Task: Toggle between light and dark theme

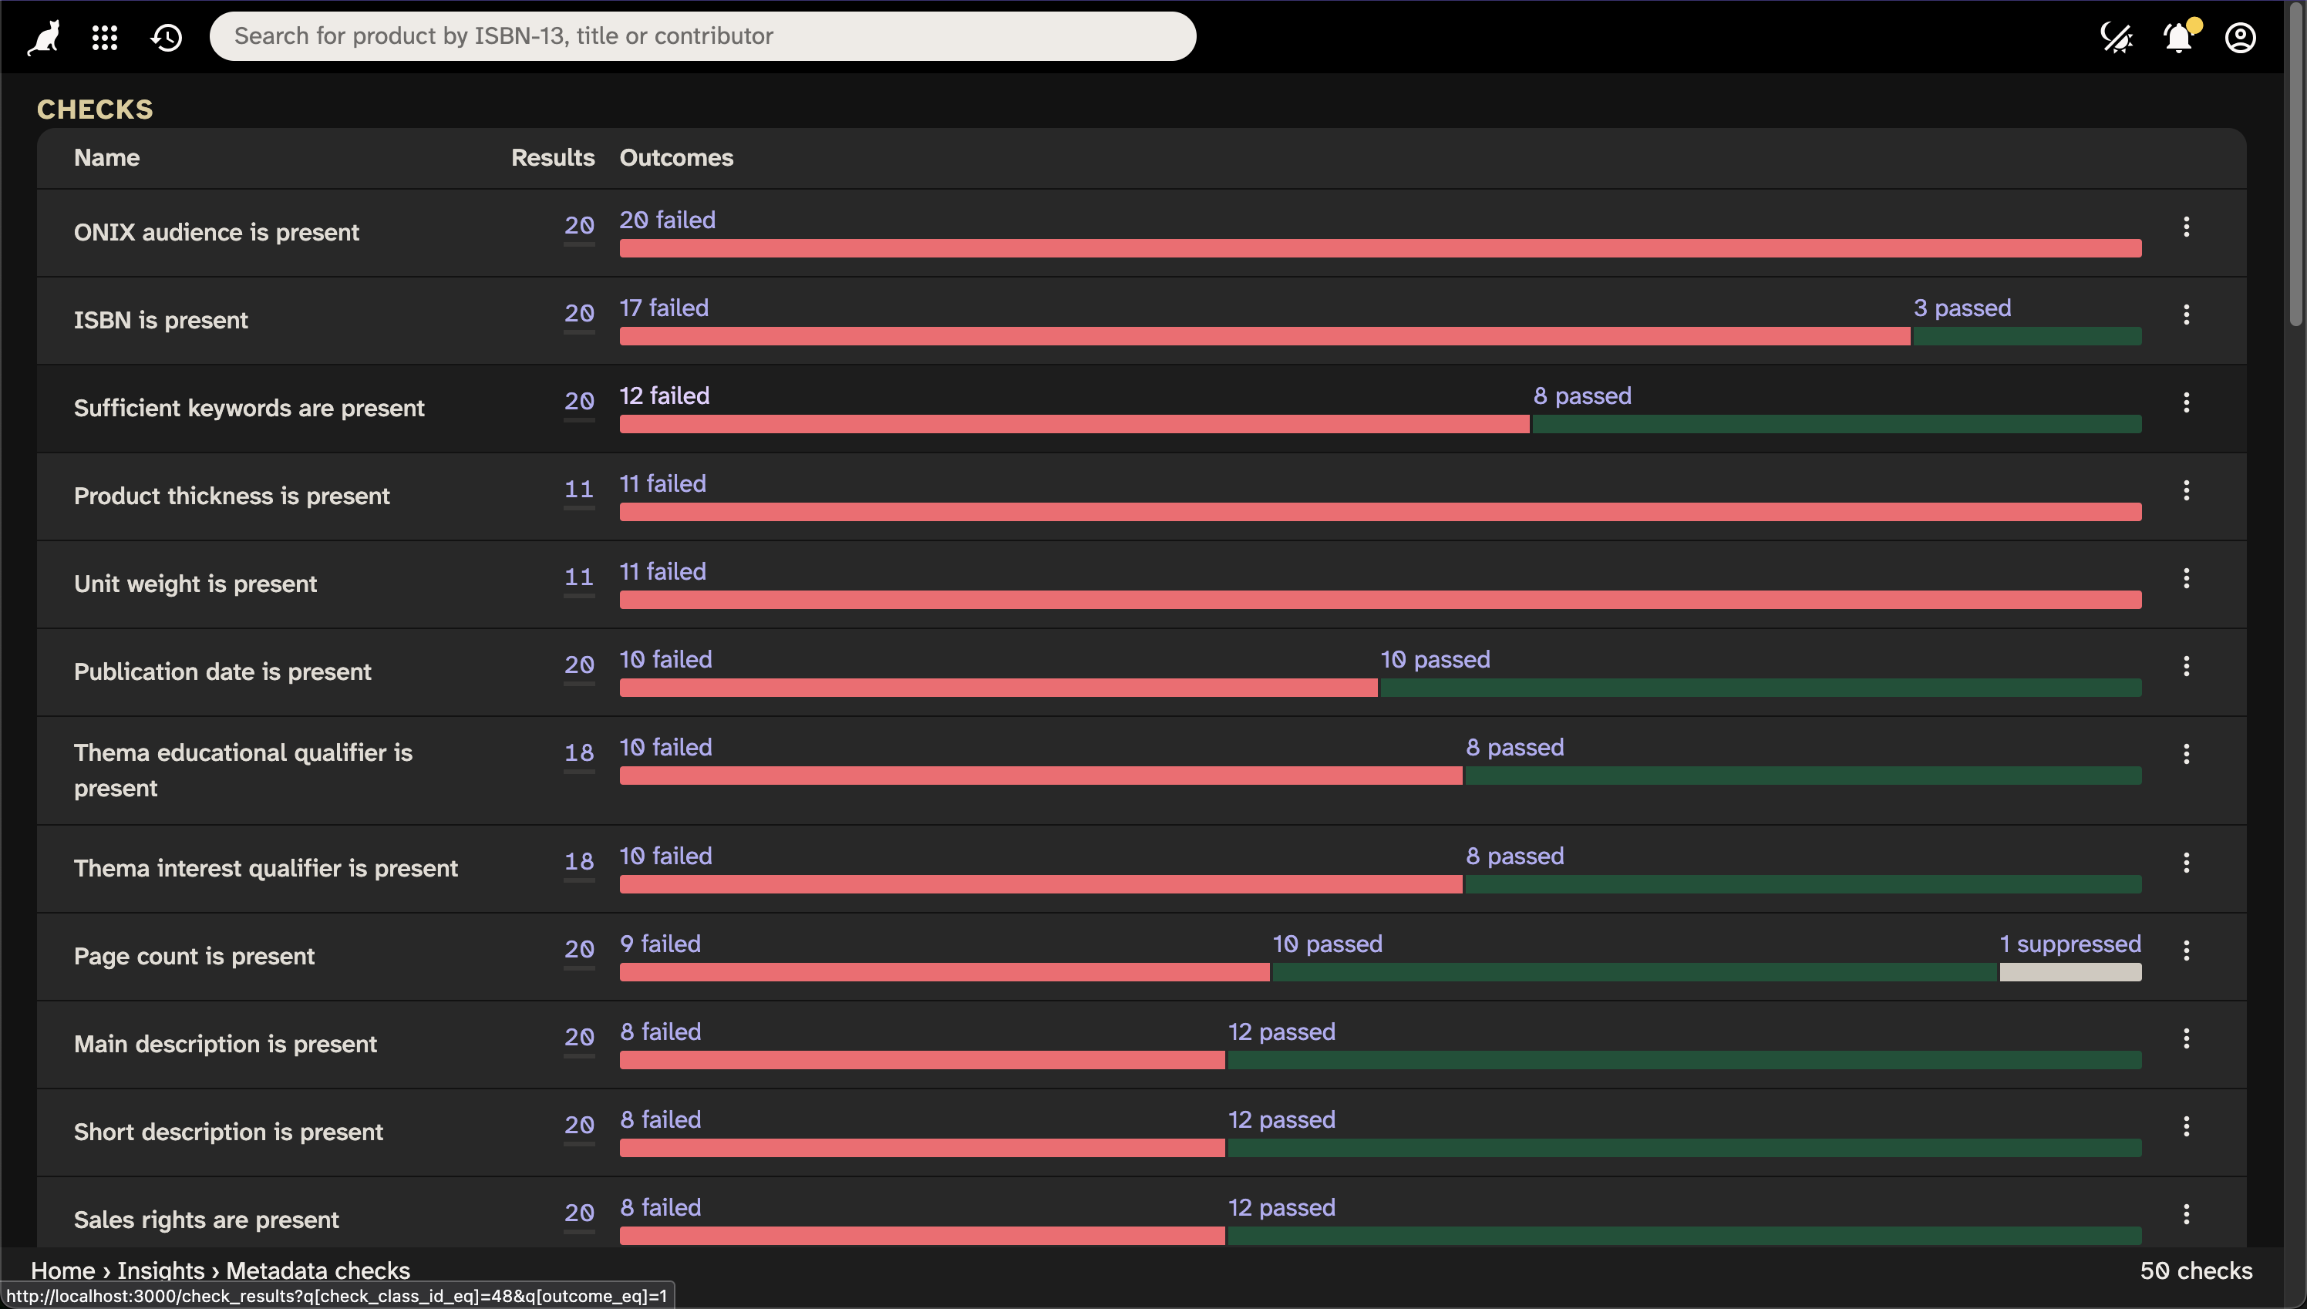Action: tap(2117, 37)
